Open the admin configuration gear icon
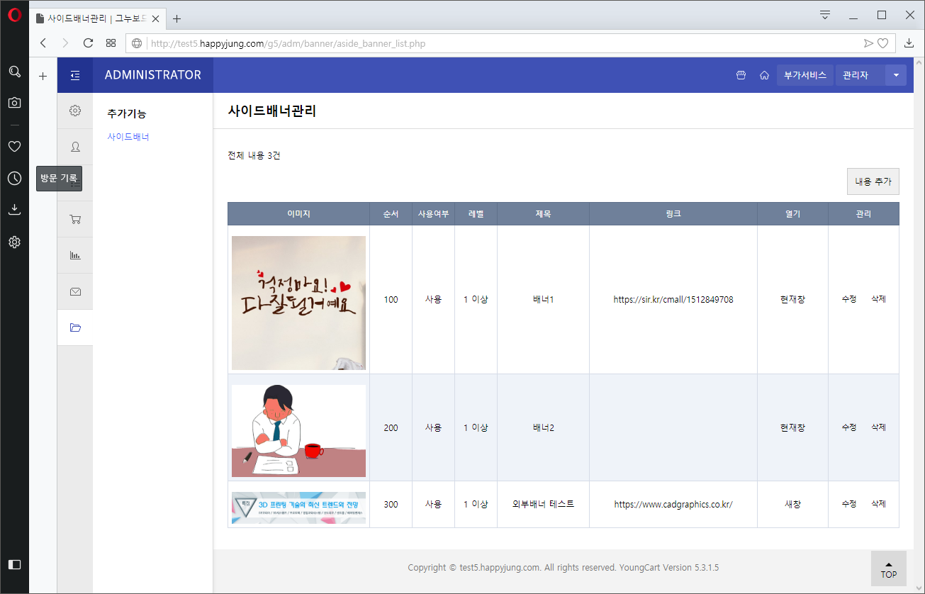 coord(75,111)
